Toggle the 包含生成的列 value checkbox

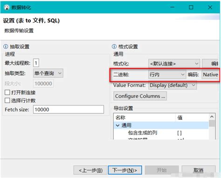pos(180,133)
